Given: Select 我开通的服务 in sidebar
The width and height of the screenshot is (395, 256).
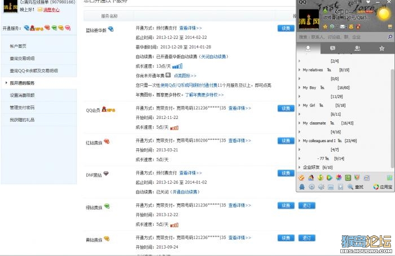Looking at the screenshot, I should [22, 83].
